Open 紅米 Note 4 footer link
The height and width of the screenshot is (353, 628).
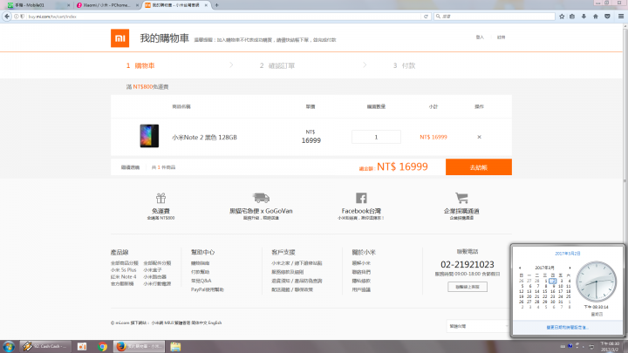click(x=123, y=276)
